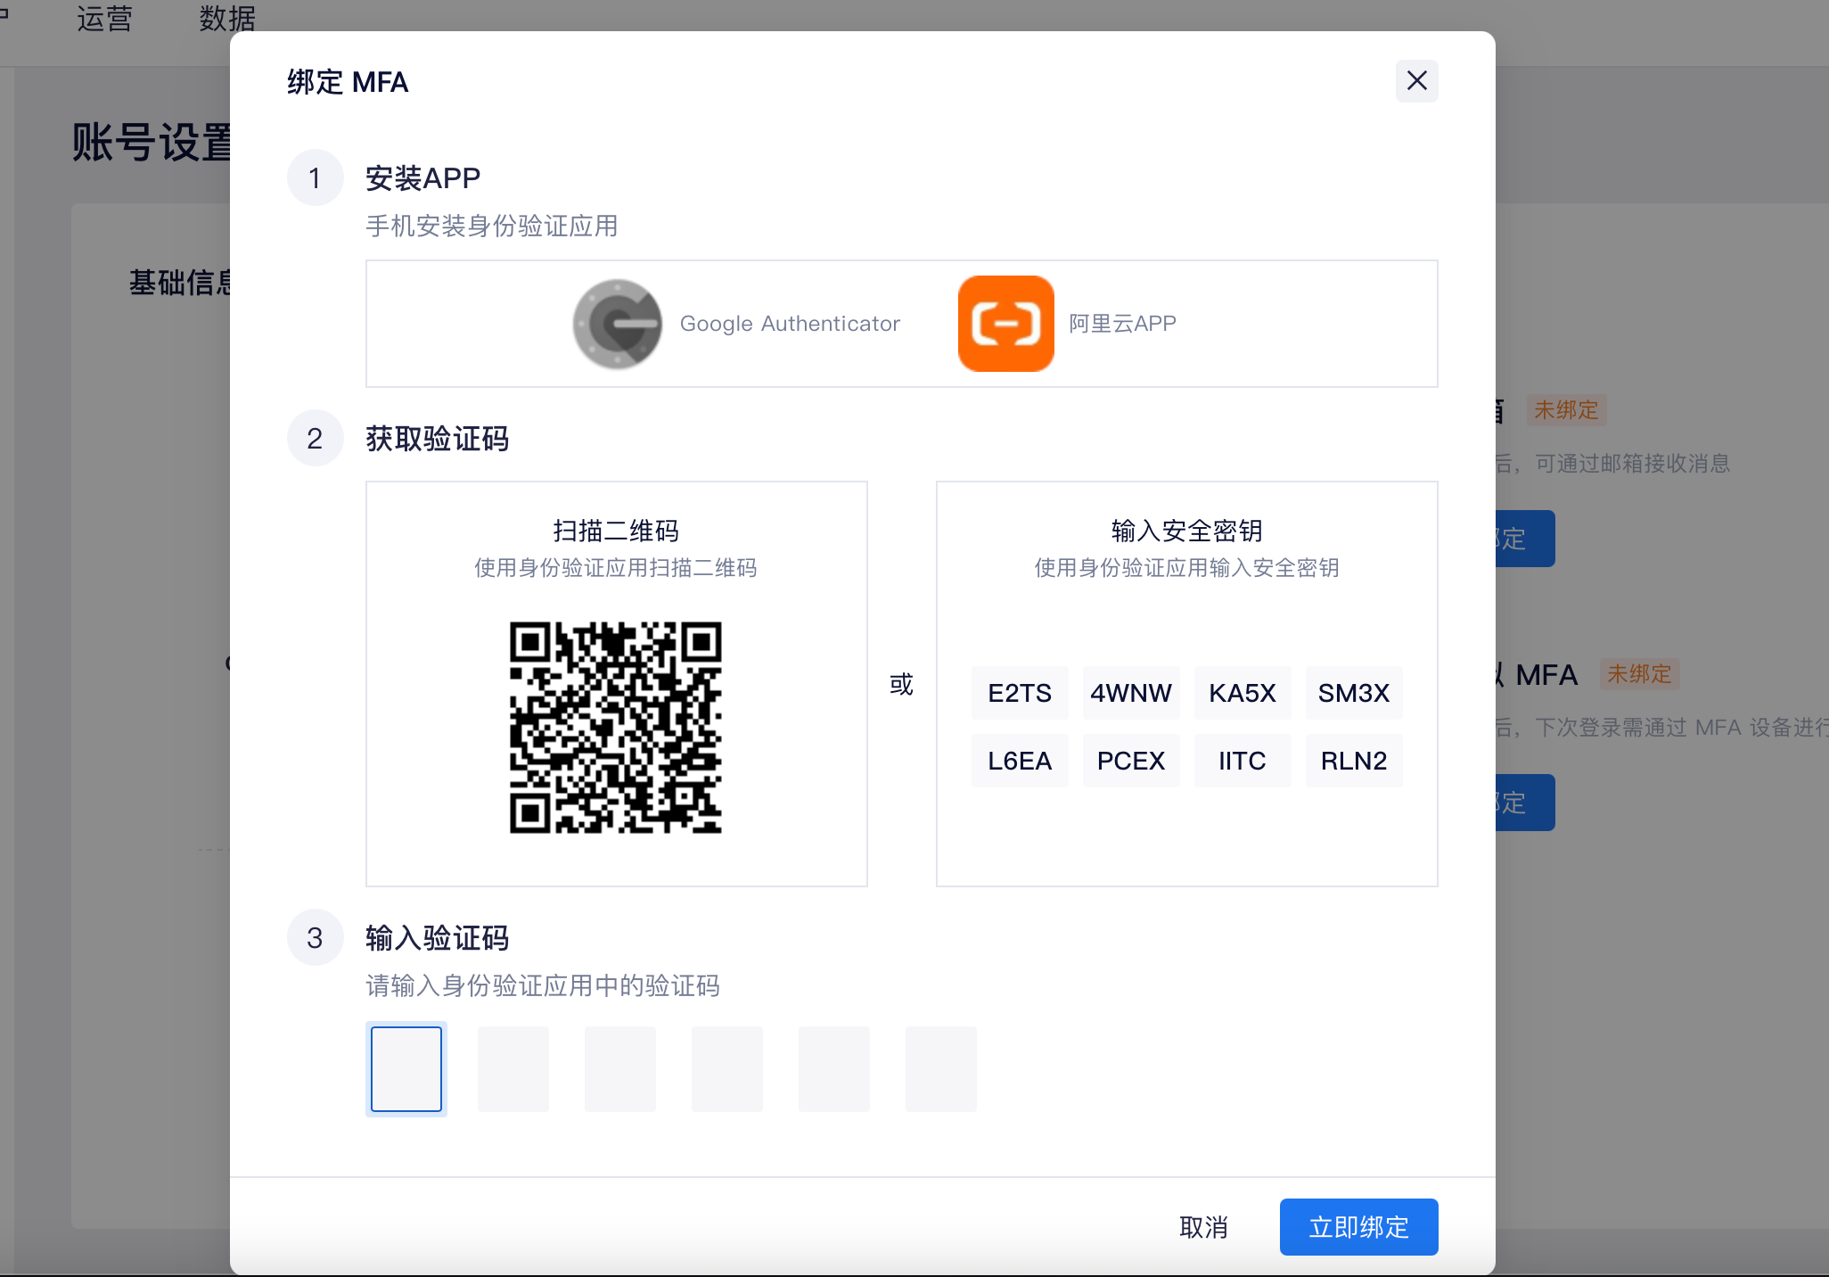Viewport: 1829px width, 1277px height.
Task: Click step 1 number circle
Action: (x=315, y=177)
